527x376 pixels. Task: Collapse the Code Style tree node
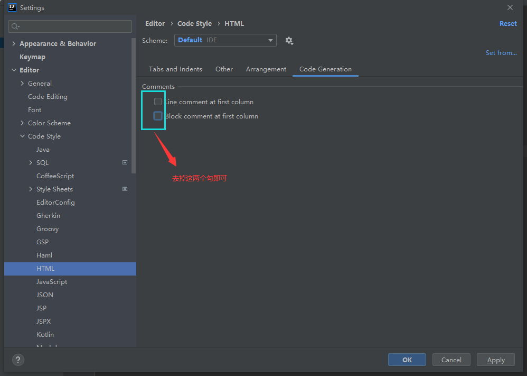pyautogui.click(x=22, y=136)
